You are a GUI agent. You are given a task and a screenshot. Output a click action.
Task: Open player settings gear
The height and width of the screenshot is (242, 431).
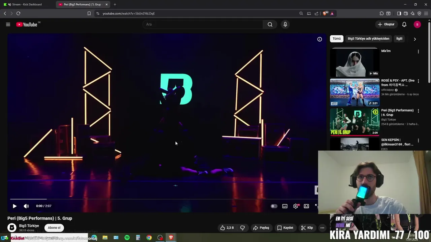coord(296,206)
